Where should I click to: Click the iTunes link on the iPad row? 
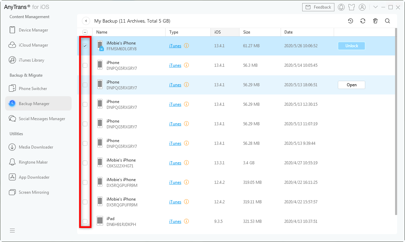175,221
